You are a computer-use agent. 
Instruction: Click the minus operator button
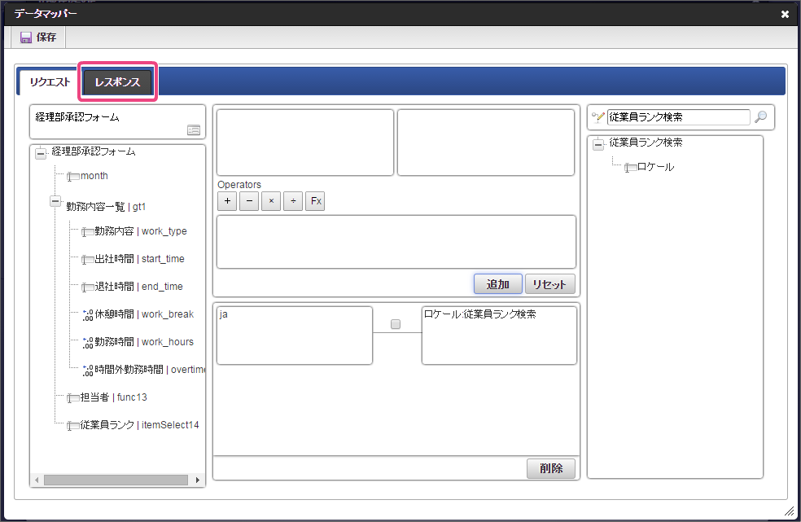point(249,201)
